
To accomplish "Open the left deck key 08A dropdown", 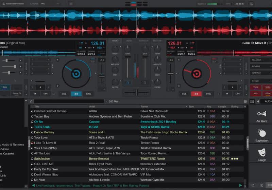I will point(101,47).
